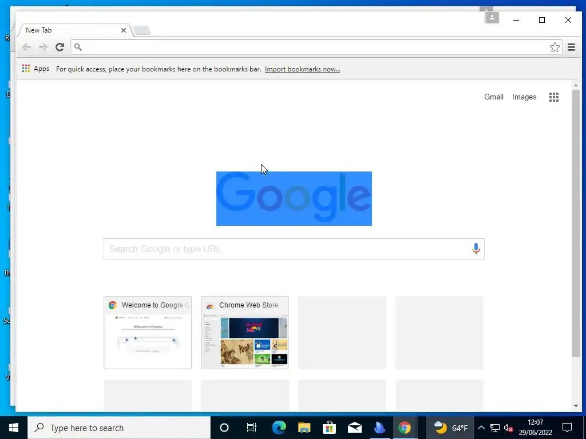Screen dimensions: 586x439
Task: Open the clock showing 12:07
Action: pyautogui.click(x=535, y=428)
